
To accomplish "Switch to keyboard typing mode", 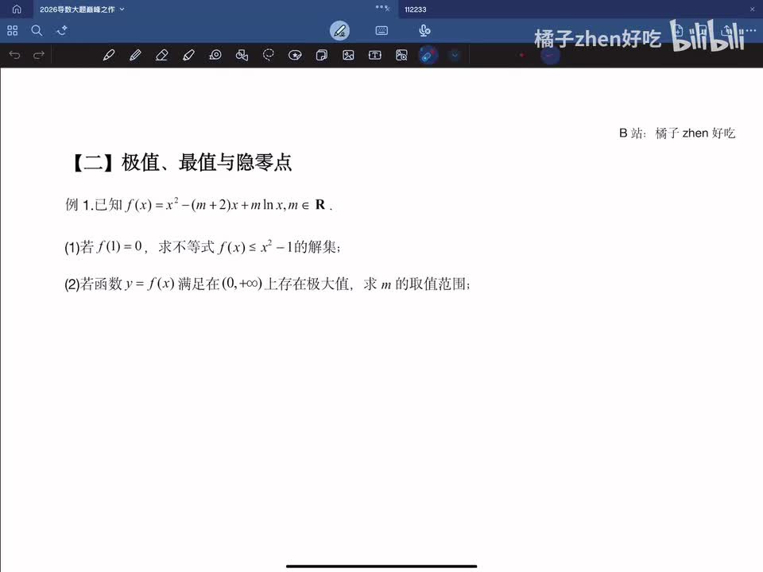I will (x=381, y=31).
